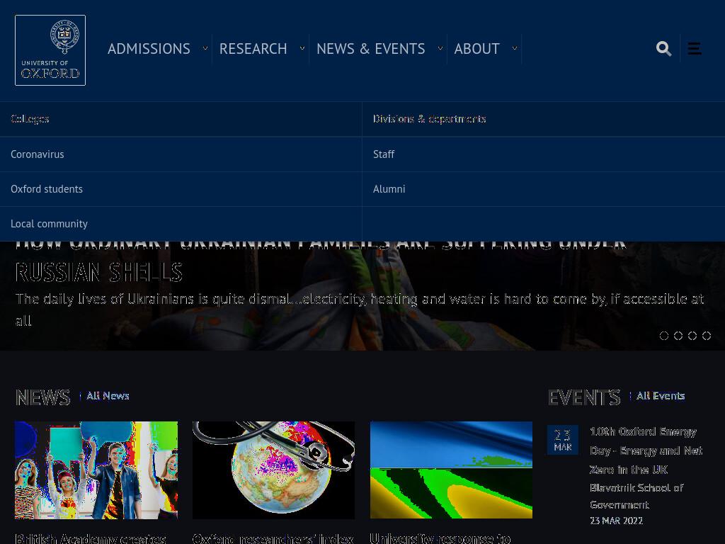Open Oxford researchers' index news title
Screen dimensions: 725x544
[273, 538]
